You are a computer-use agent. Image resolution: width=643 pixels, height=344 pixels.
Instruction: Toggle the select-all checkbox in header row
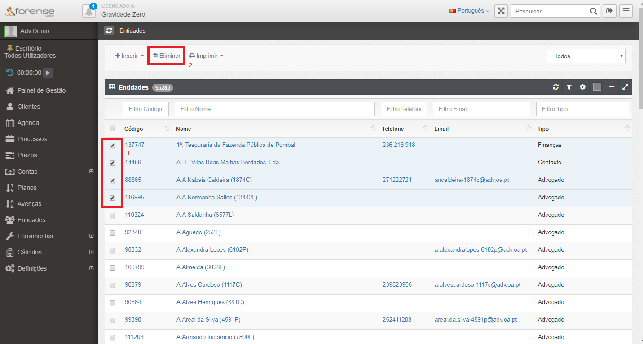[112, 128]
